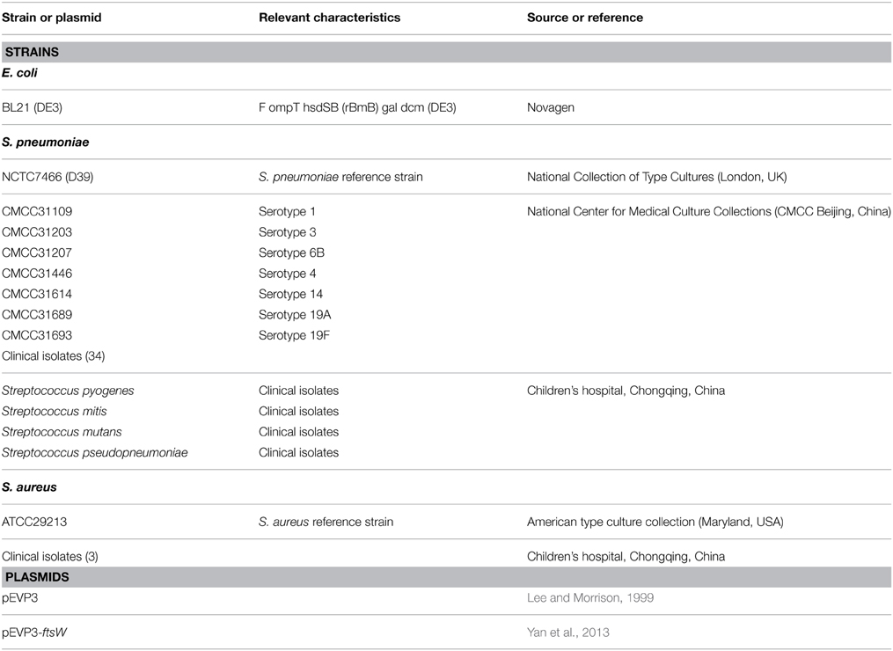Select the ATCC29213 strain cell

[34, 522]
